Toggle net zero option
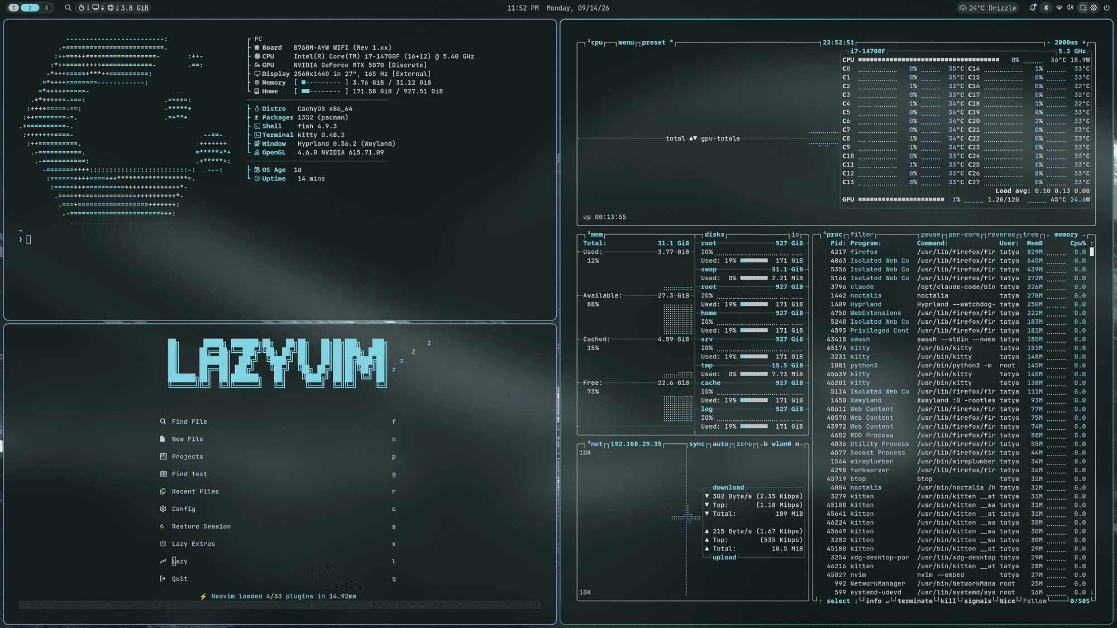Image resolution: width=1117 pixels, height=628 pixels. pos(744,444)
